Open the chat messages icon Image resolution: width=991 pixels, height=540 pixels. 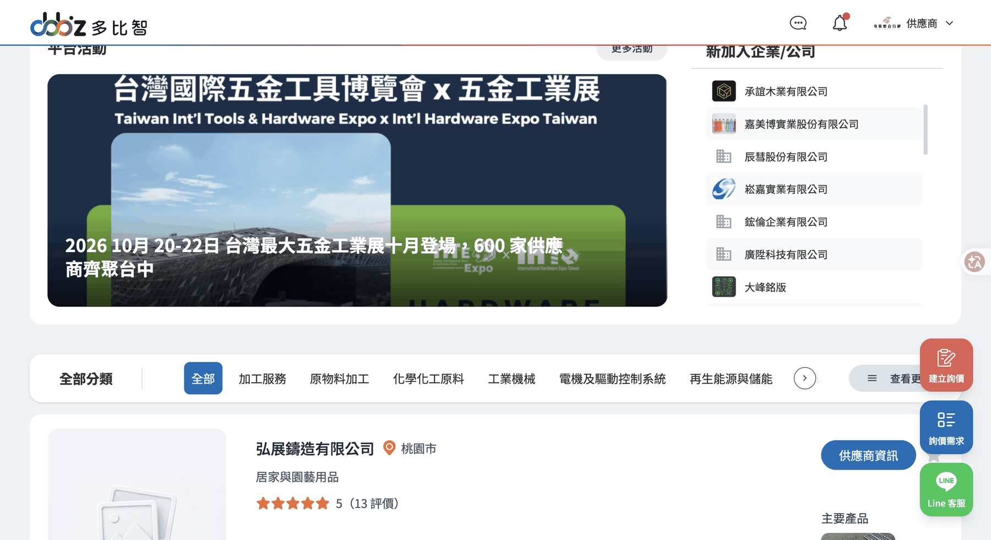point(798,23)
